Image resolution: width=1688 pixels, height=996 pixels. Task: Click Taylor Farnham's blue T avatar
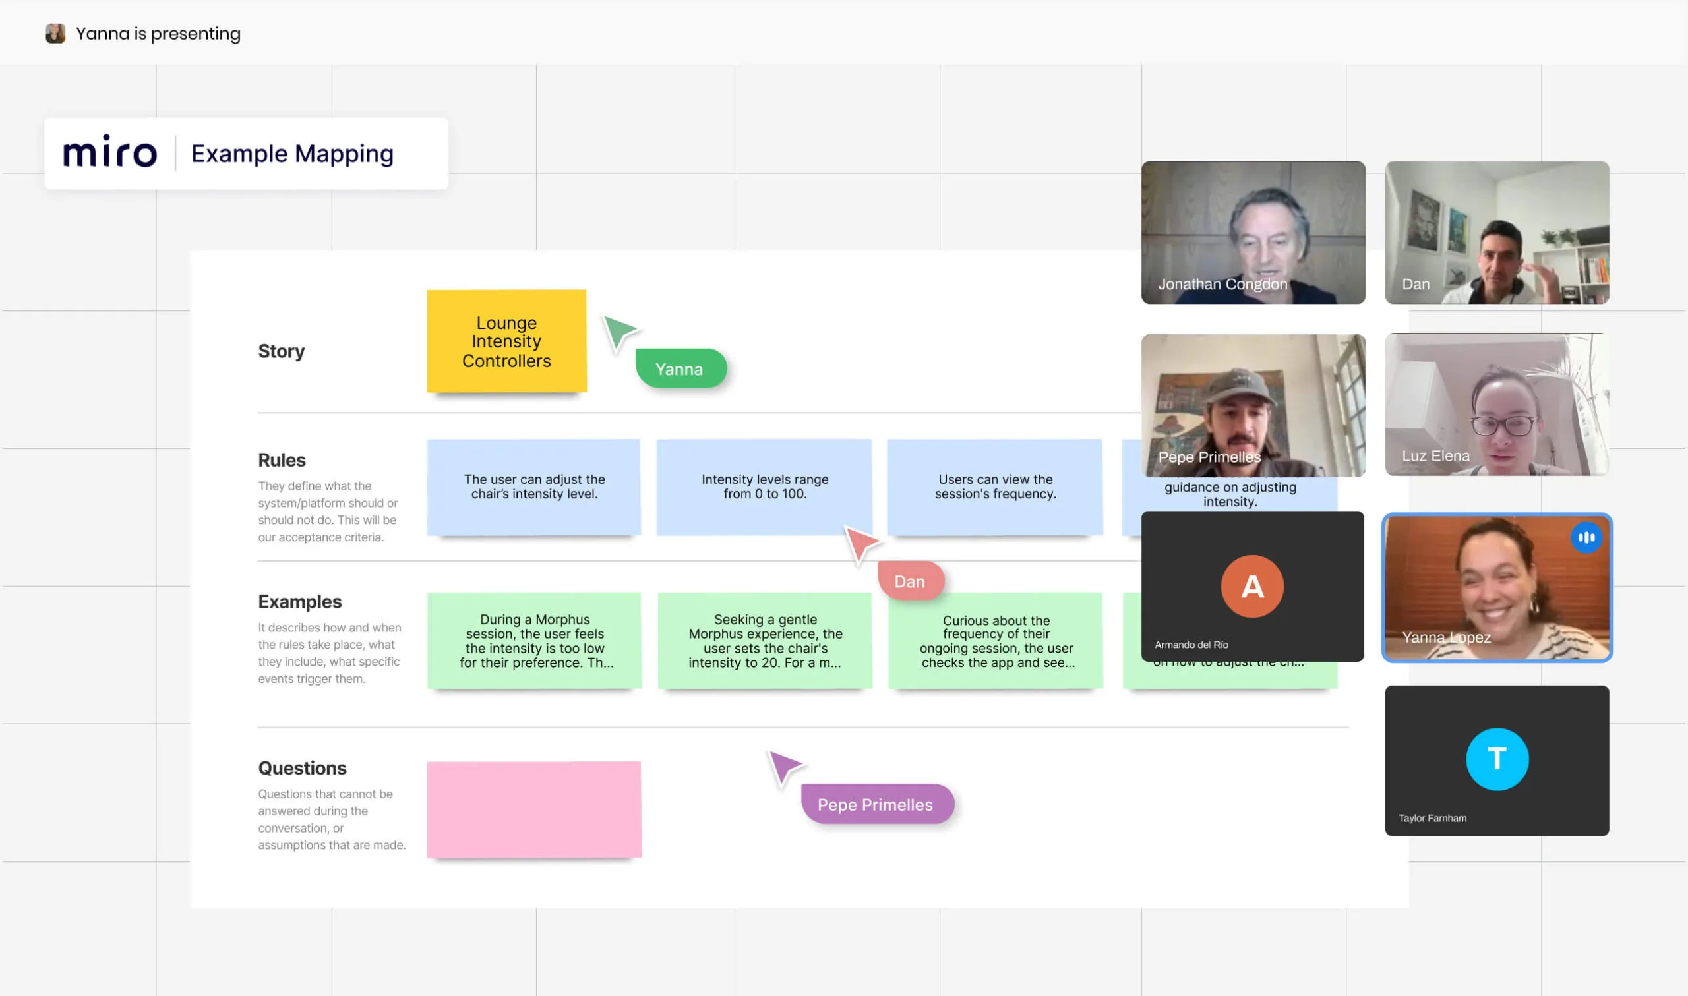(x=1497, y=759)
